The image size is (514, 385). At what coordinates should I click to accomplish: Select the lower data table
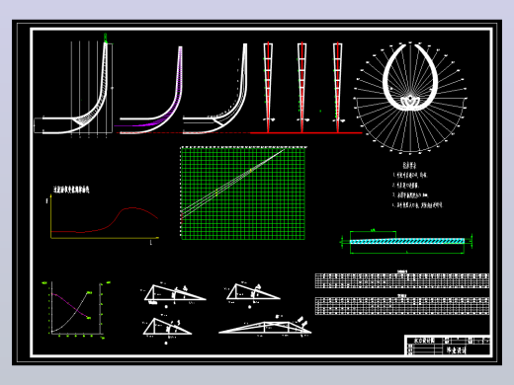402,305
